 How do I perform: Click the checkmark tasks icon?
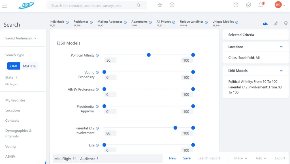coord(248,5)
